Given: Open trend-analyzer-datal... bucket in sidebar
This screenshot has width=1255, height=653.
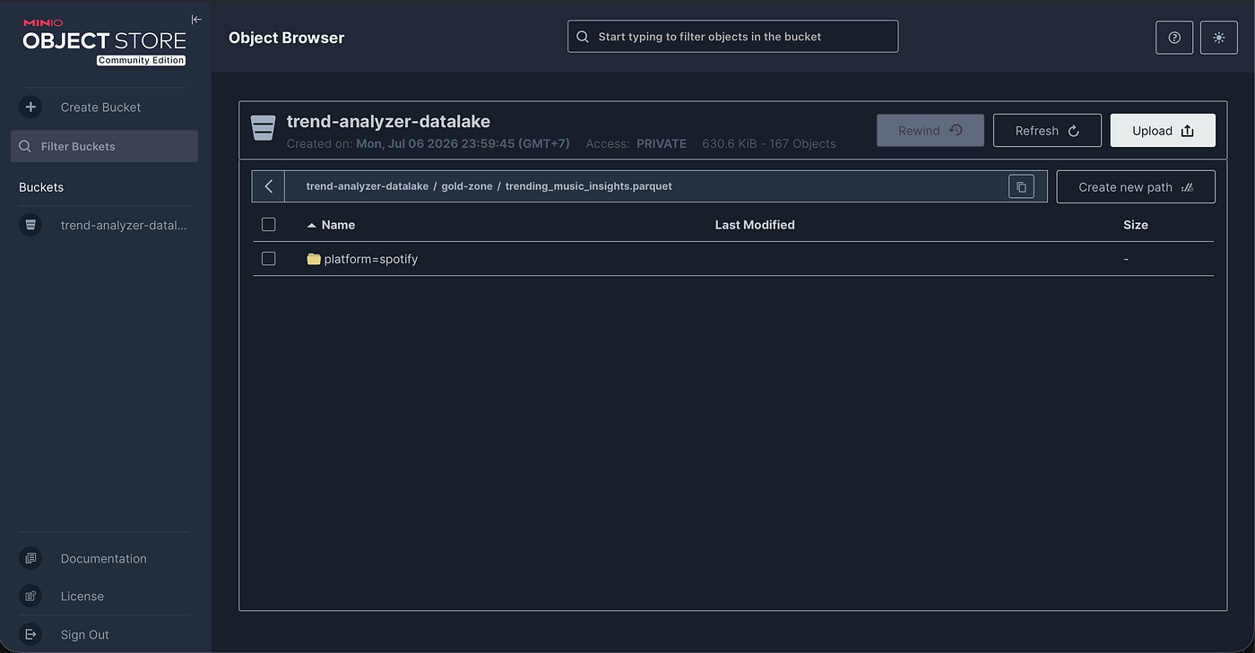Looking at the screenshot, I should tap(124, 225).
